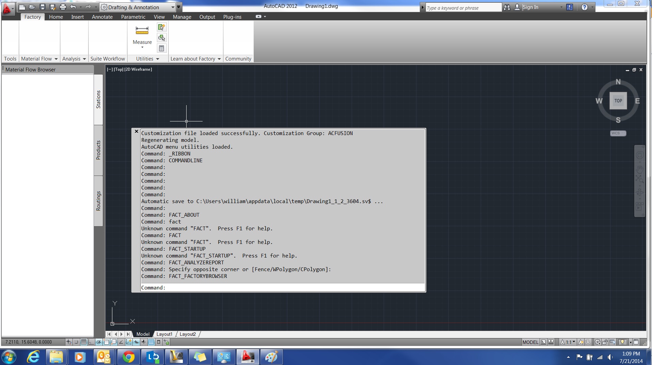The height and width of the screenshot is (365, 652).
Task: Open the annotation scale 1:1 dropdown
Action: point(568,342)
